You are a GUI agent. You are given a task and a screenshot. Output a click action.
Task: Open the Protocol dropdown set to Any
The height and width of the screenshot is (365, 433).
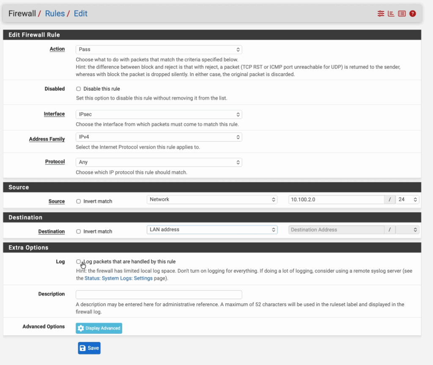[x=159, y=162]
